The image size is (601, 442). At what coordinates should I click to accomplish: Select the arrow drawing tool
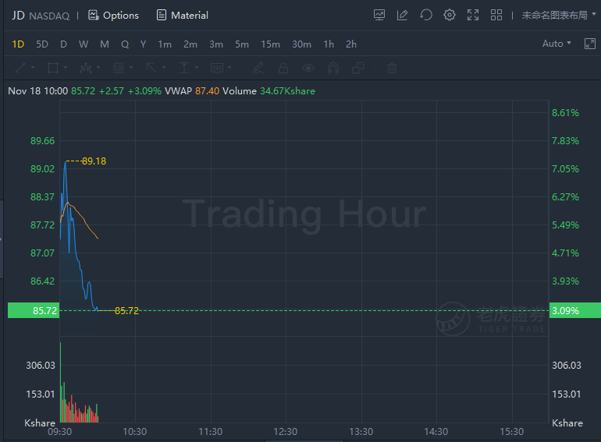pyautogui.click(x=151, y=68)
